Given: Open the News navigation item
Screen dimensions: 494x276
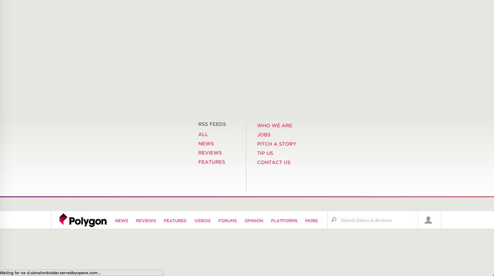Looking at the screenshot, I should [121, 221].
